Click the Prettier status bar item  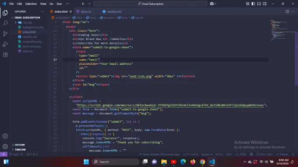282,154
